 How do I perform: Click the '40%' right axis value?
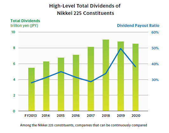pyautogui.click(x=155, y=64)
